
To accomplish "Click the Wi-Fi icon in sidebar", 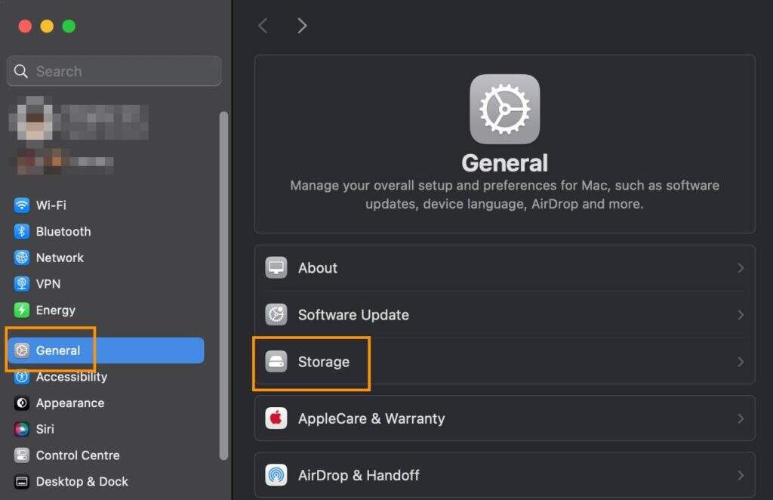I will 22,205.
